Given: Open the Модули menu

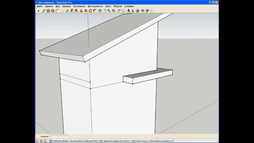Looking at the screenshot, I should point(117,6).
